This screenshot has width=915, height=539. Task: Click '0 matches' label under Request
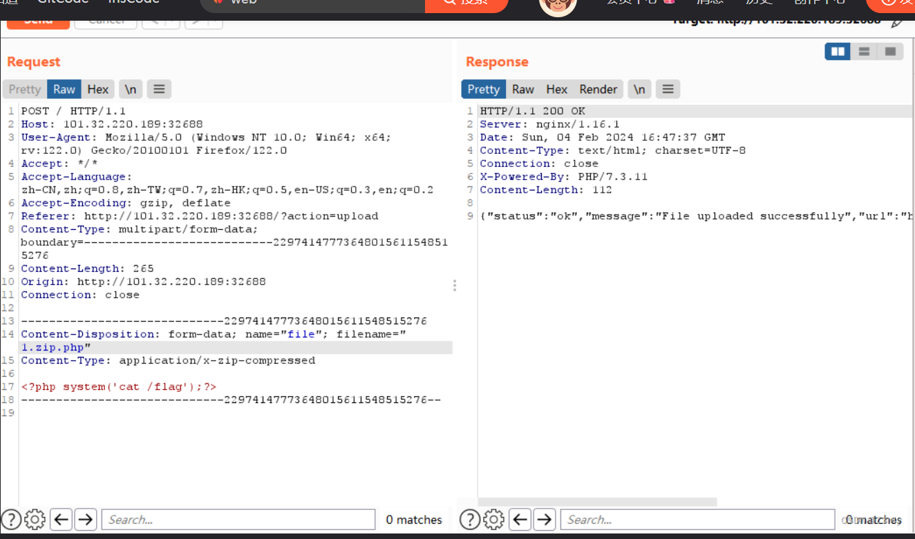tap(414, 520)
